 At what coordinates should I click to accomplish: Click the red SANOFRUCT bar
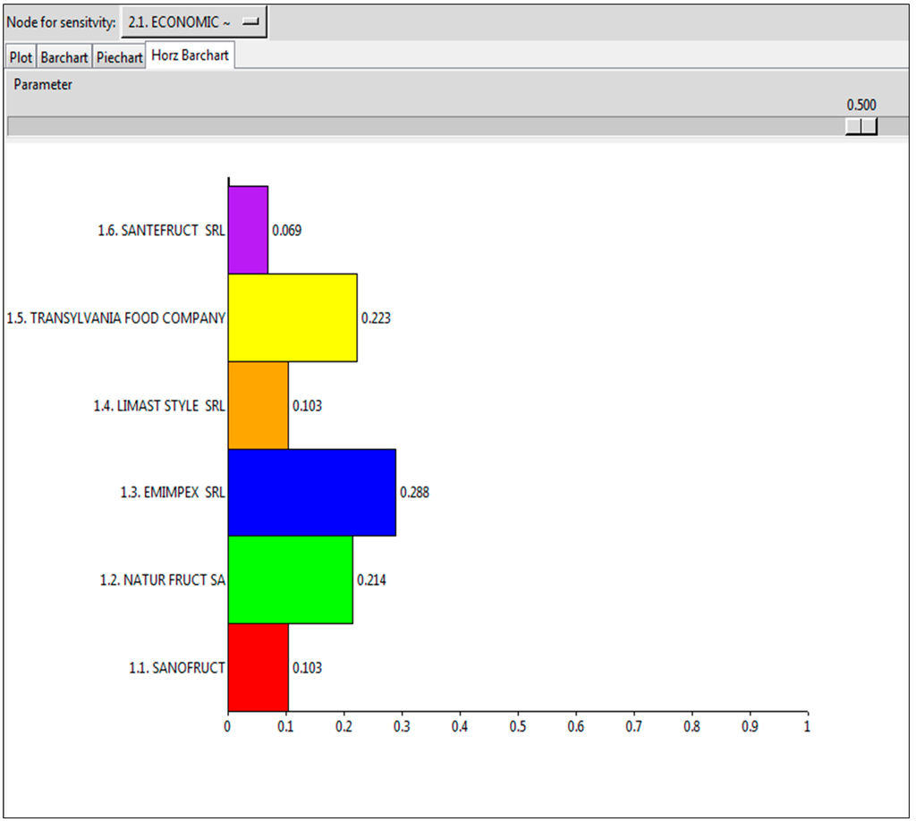tap(258, 667)
